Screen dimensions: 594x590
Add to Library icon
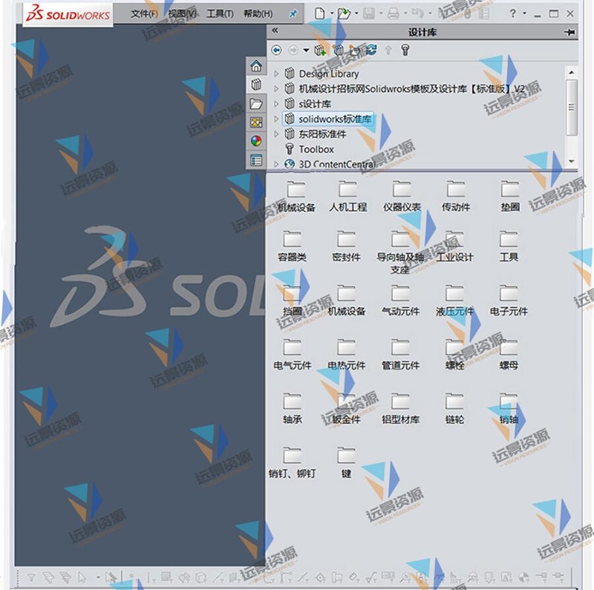click(x=321, y=50)
